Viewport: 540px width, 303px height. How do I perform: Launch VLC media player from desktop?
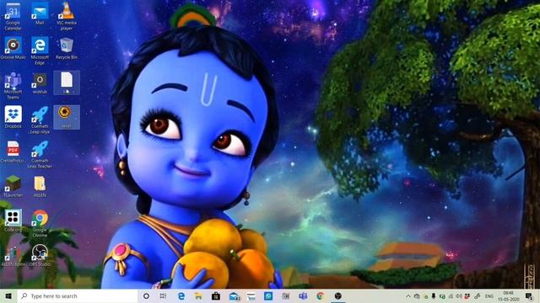click(x=66, y=16)
